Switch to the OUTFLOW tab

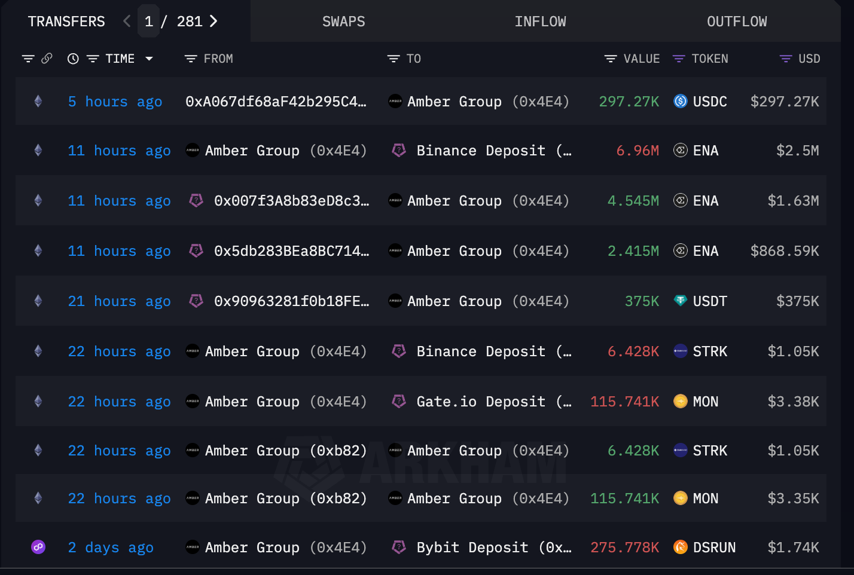737,22
